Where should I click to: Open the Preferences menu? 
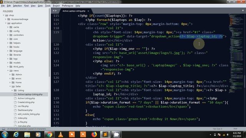[68, 6]
